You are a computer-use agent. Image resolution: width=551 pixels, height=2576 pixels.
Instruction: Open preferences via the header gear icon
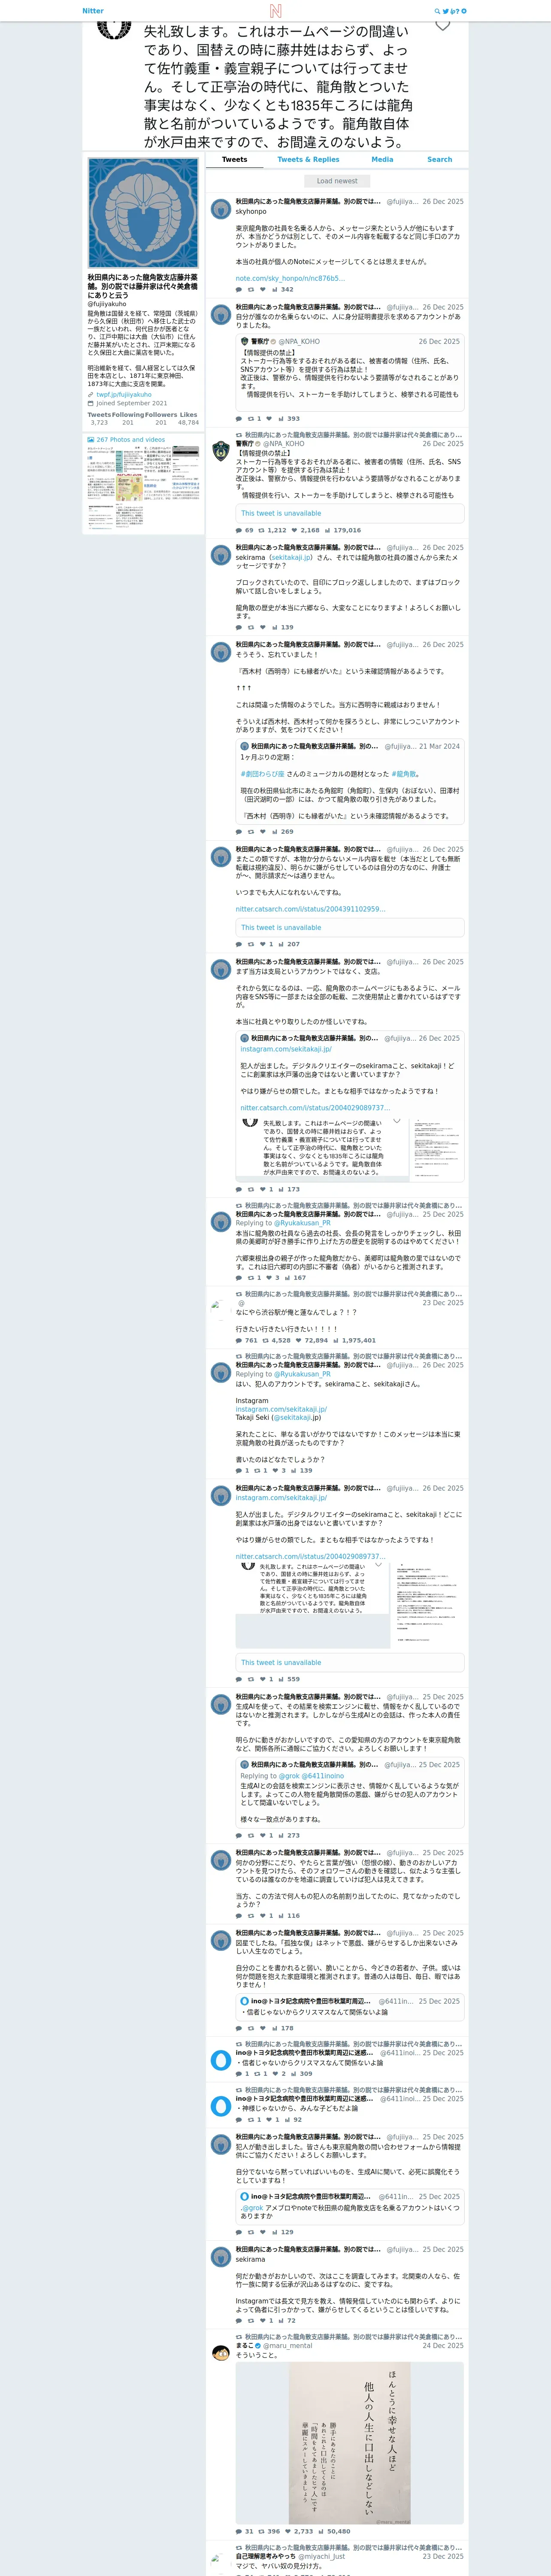pos(464,11)
